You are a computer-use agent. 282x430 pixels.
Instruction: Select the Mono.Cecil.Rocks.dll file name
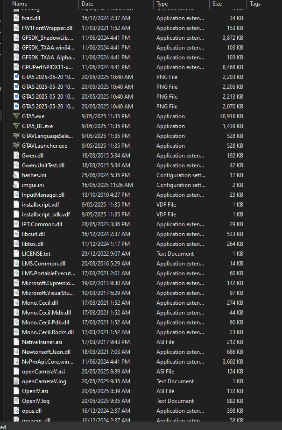[48, 332]
